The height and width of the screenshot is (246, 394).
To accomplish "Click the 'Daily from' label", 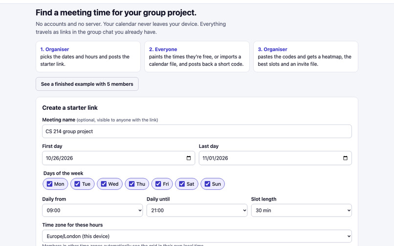I will point(54,199).
